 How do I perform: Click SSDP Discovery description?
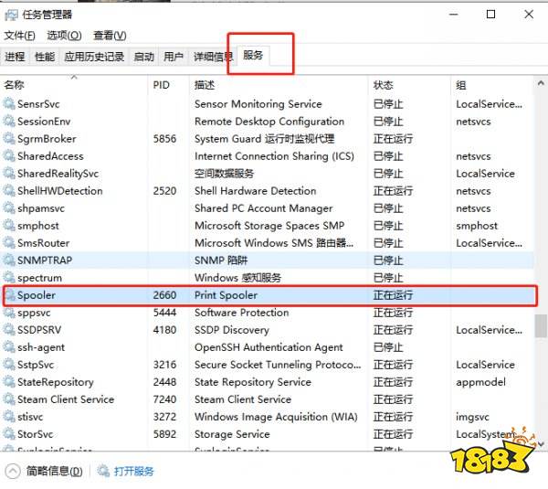232,330
